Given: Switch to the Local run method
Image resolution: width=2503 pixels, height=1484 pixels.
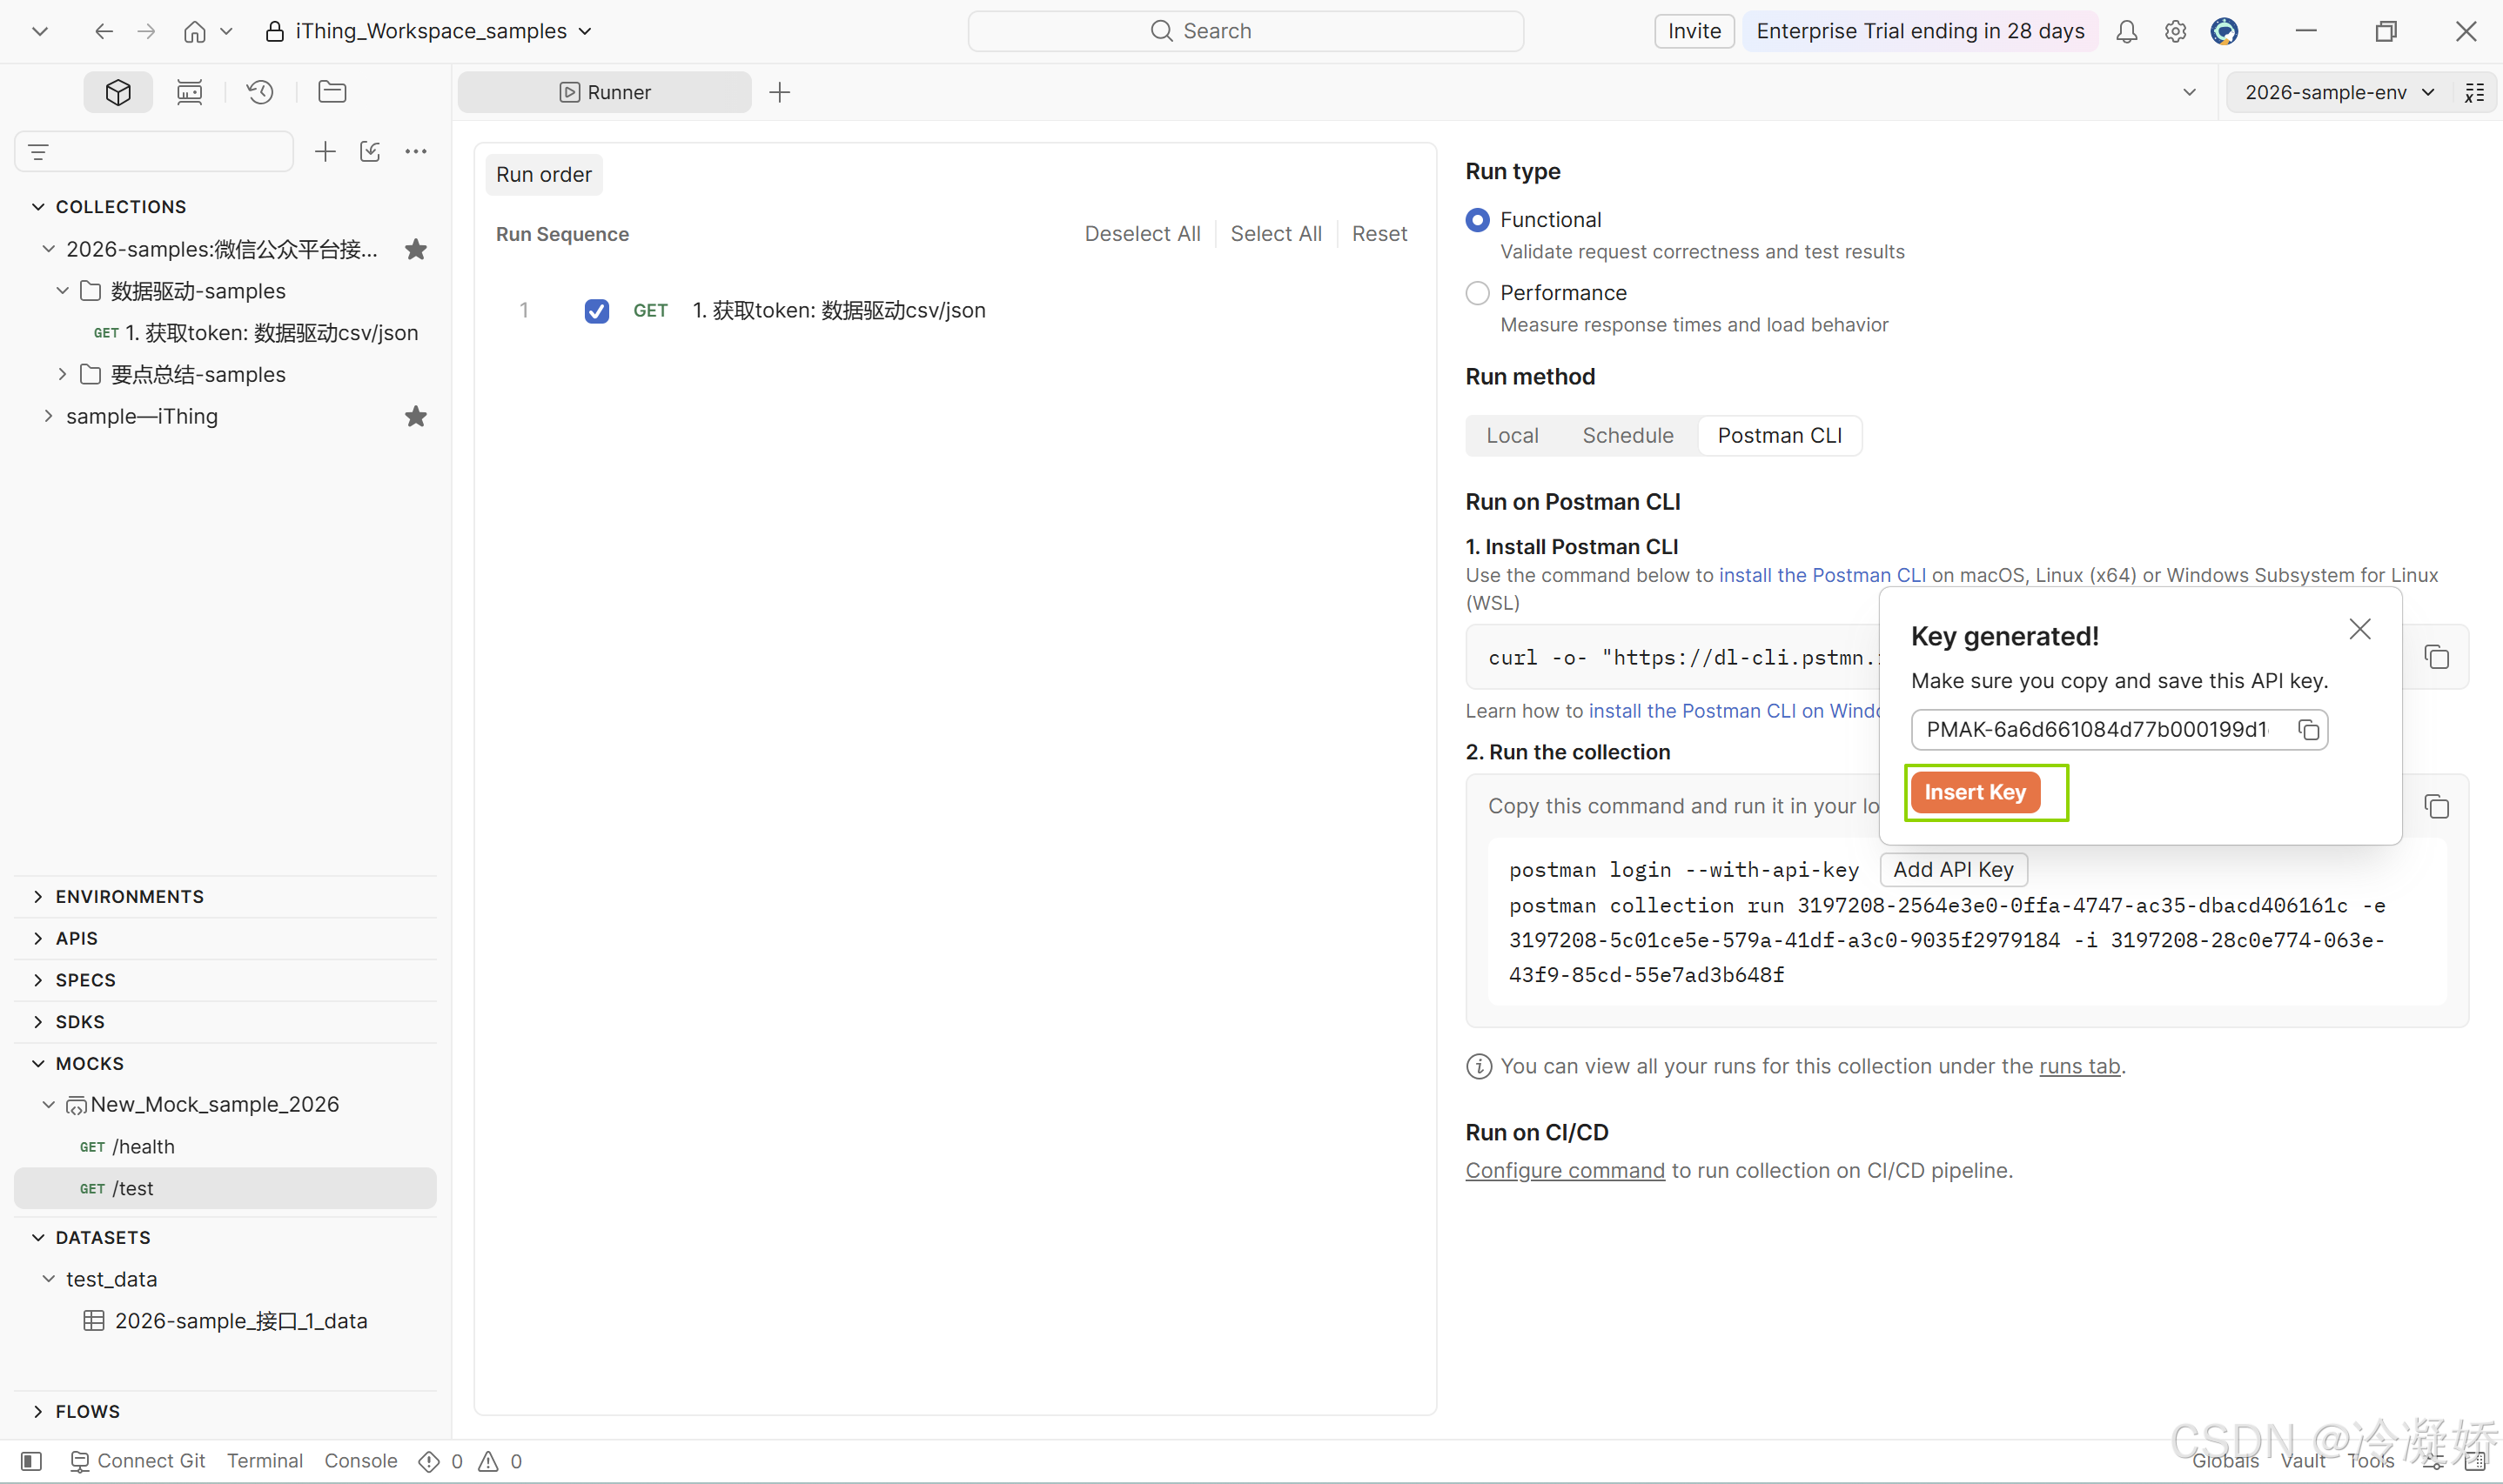Looking at the screenshot, I should point(1513,436).
